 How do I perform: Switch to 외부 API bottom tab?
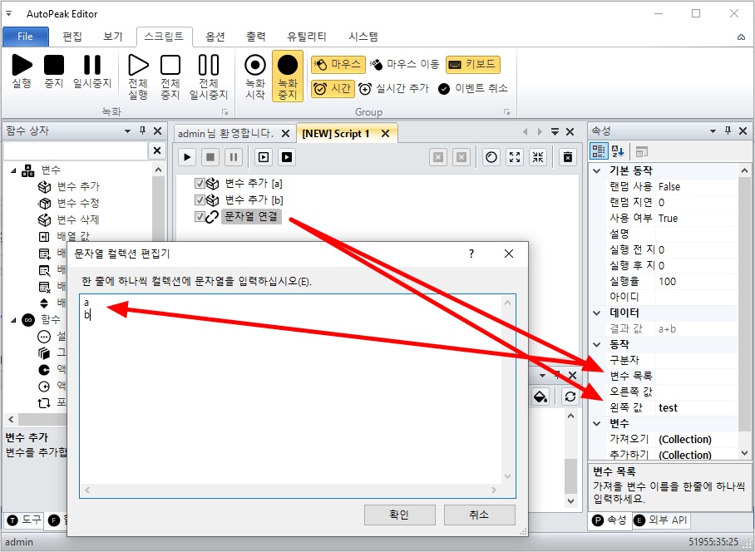click(661, 520)
